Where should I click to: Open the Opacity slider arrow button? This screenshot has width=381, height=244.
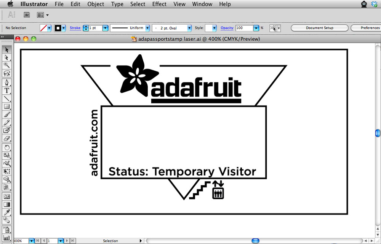point(256,28)
